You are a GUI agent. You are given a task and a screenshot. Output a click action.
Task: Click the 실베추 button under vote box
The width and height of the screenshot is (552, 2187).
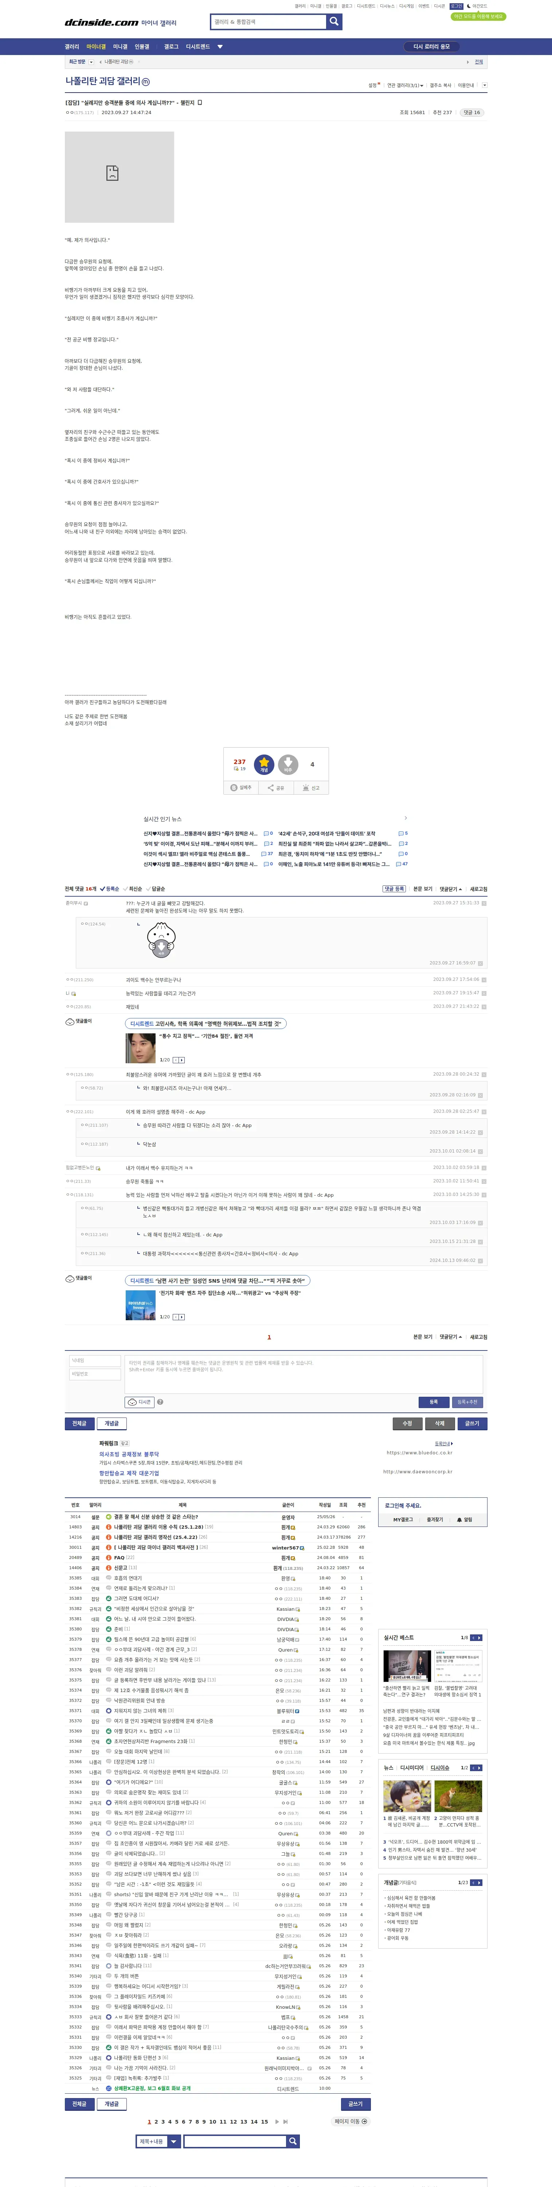(x=242, y=788)
